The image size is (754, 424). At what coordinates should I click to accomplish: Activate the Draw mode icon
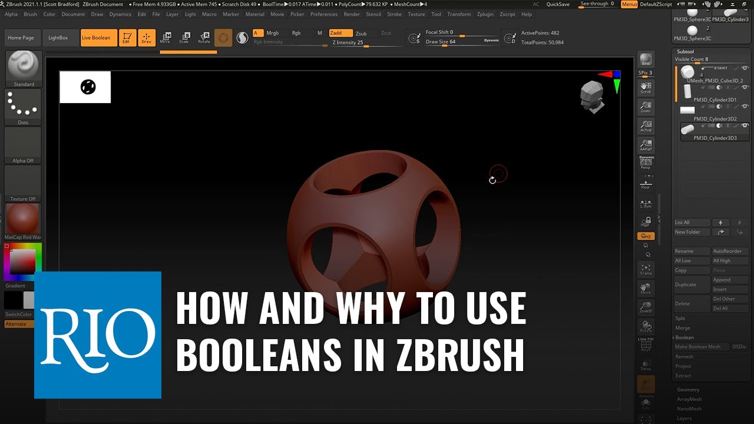click(x=147, y=38)
